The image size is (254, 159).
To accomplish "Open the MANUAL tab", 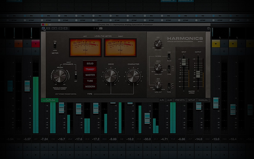I will (203, 100).
